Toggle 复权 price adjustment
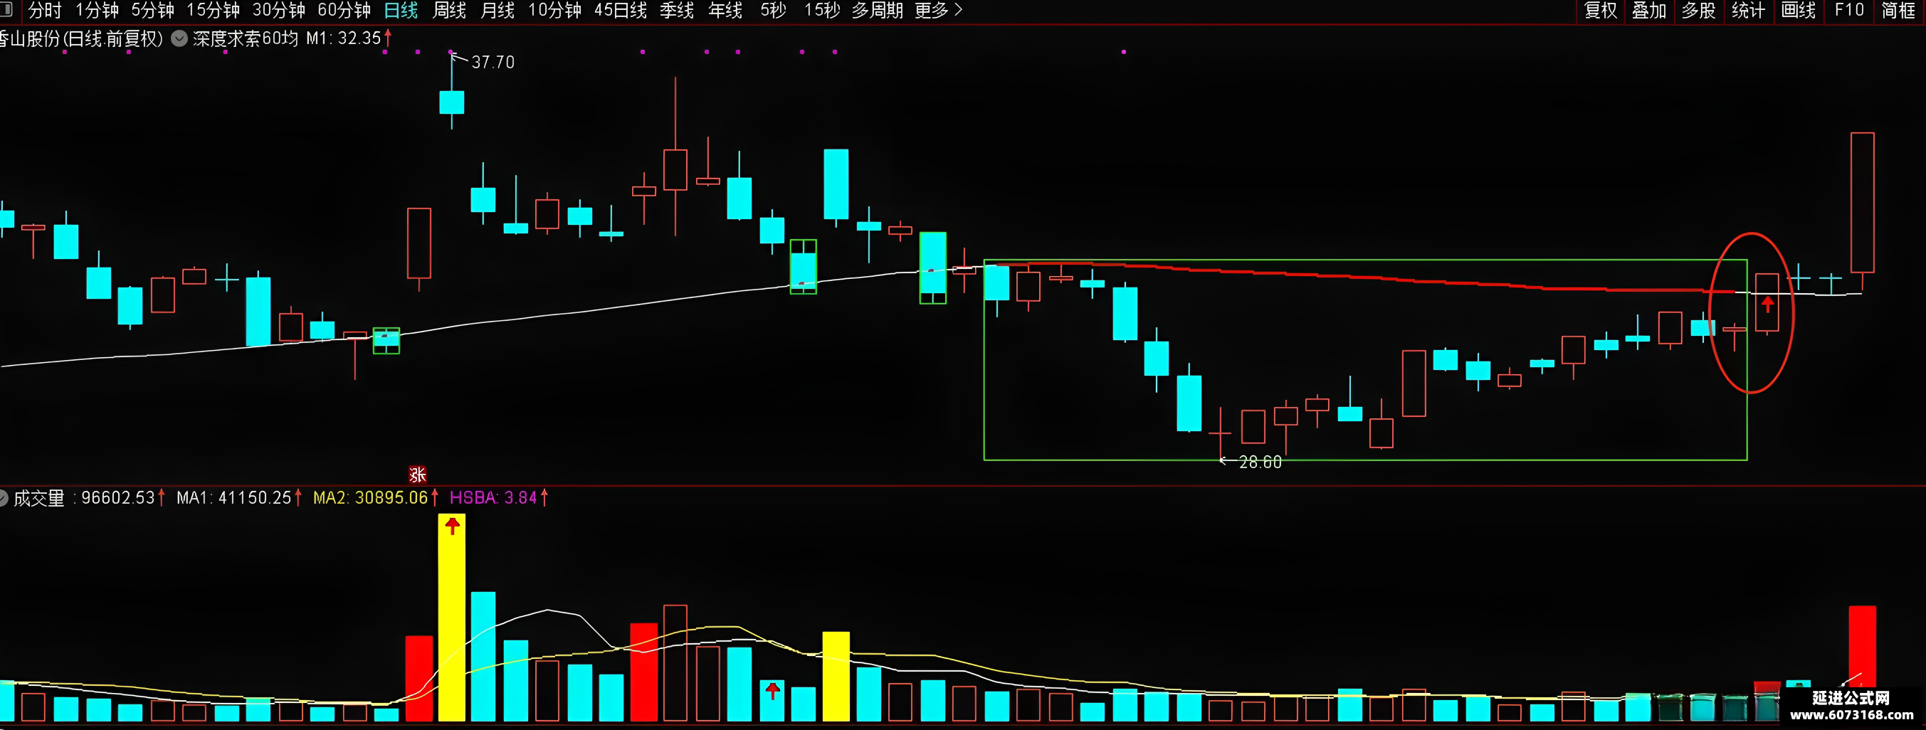 point(1601,11)
